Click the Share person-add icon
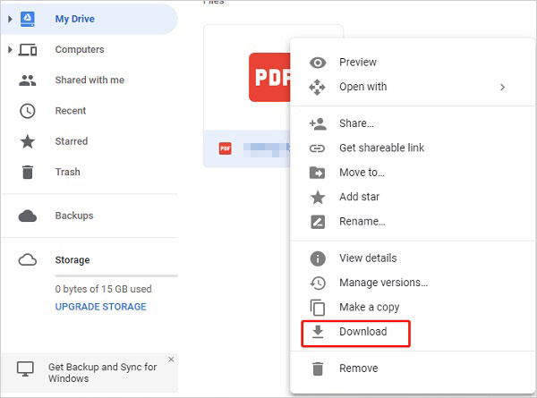The image size is (537, 398). [317, 123]
